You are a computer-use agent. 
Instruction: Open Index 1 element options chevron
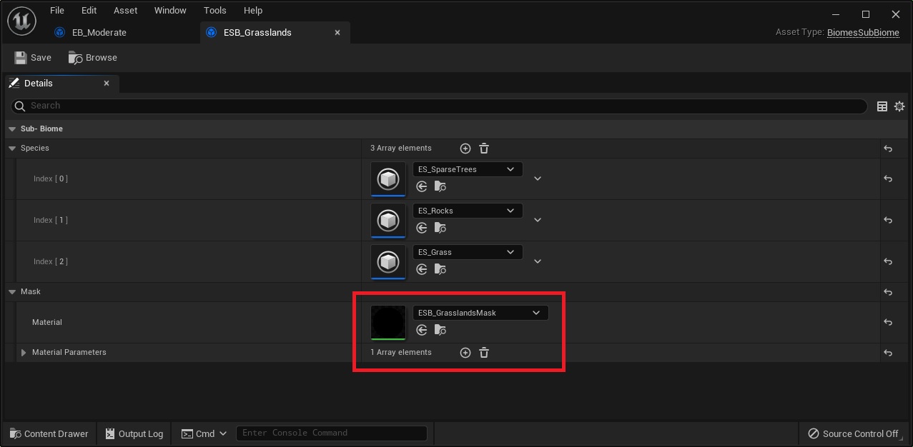pos(538,220)
